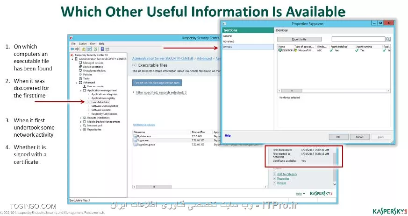Click the Devices action link

click(x=281, y=183)
